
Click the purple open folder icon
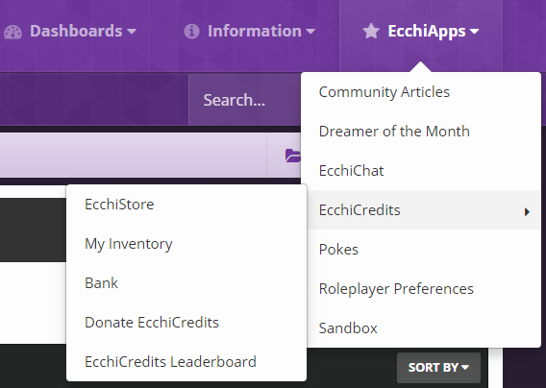(x=293, y=156)
